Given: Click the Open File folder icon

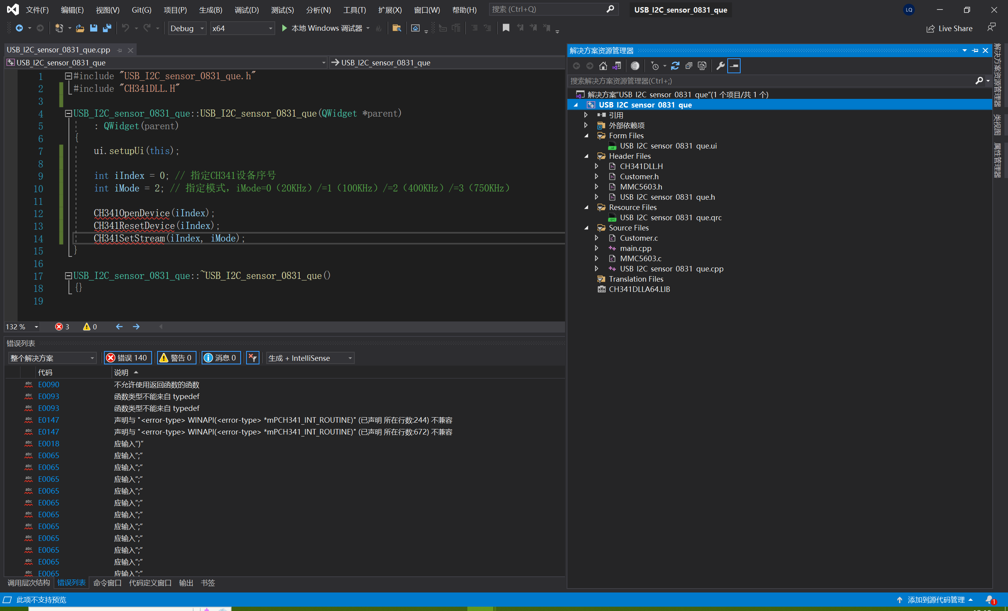Looking at the screenshot, I should click(x=80, y=28).
